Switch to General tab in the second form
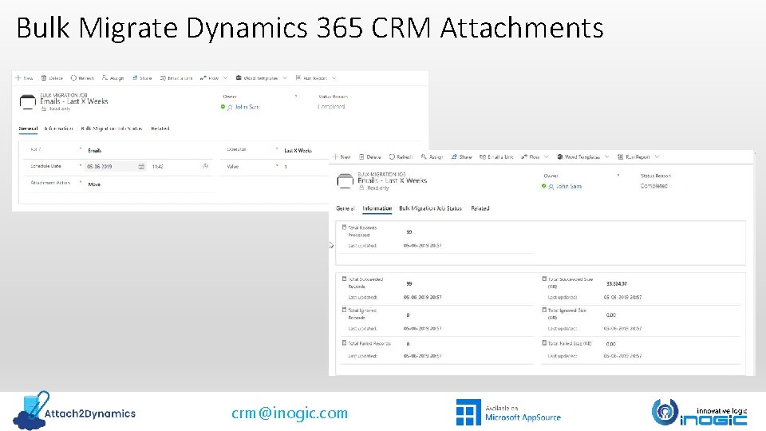 click(345, 208)
